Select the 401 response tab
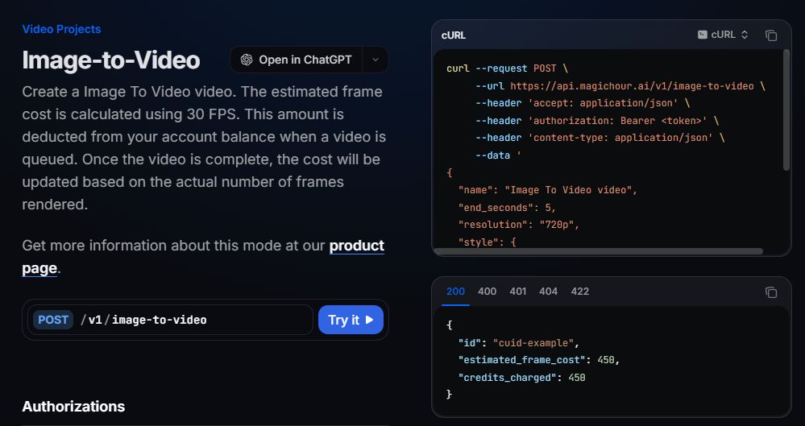The image size is (805, 426). pos(518,292)
